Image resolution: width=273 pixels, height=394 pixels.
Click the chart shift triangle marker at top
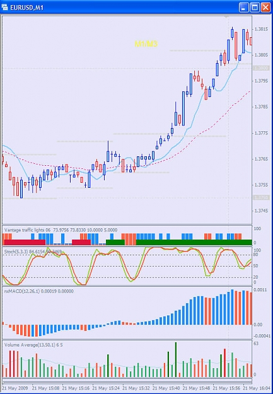tap(226, 17)
